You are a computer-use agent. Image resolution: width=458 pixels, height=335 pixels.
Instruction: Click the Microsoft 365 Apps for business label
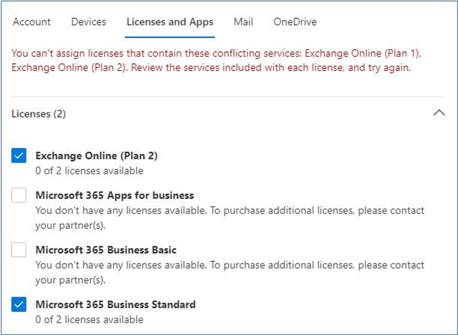click(115, 195)
